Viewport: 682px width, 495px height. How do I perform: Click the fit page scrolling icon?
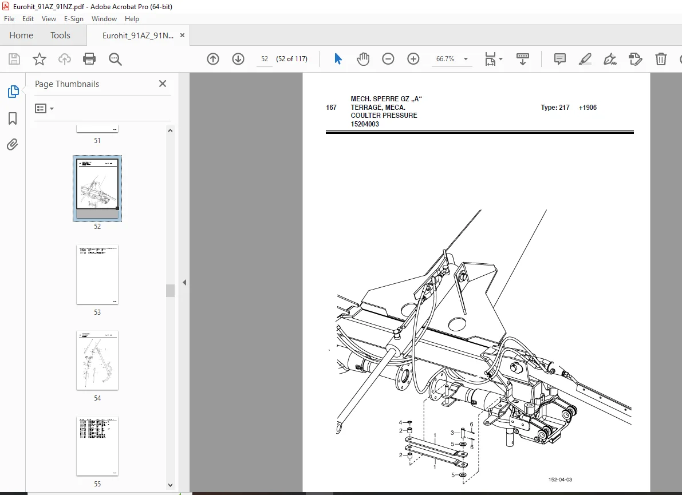tap(490, 59)
